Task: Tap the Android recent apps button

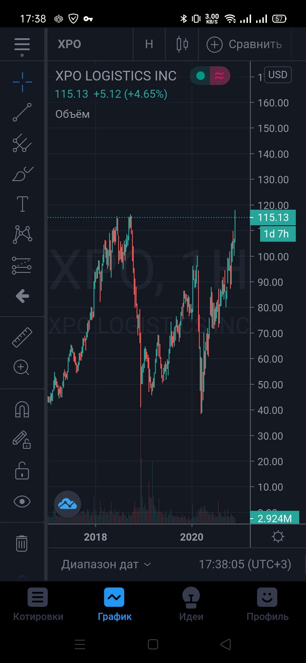Action: tap(80, 644)
